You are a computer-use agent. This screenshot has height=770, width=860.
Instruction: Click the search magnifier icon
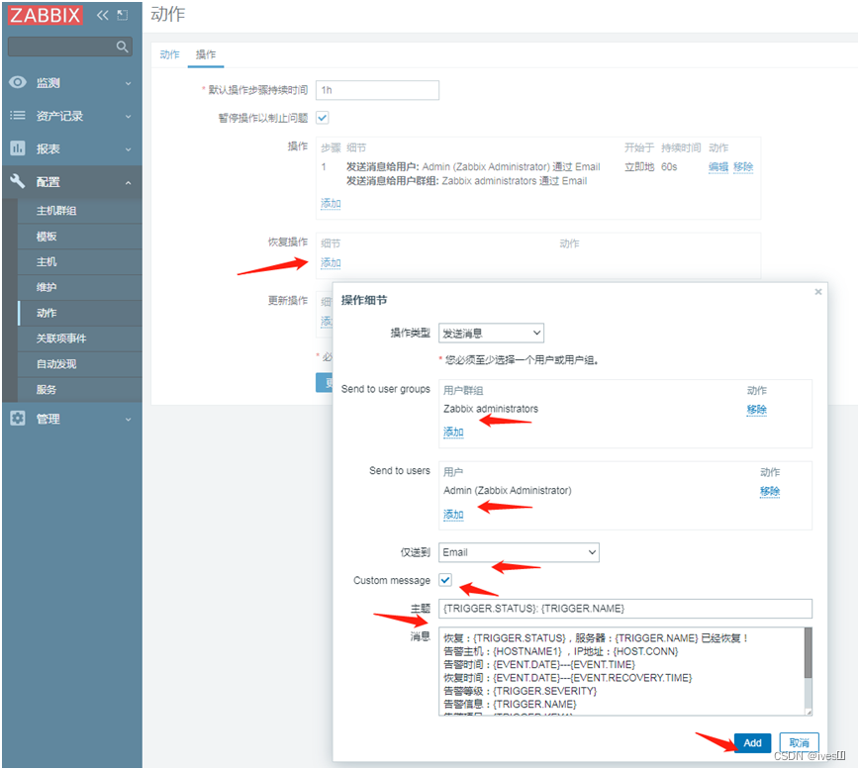122,47
